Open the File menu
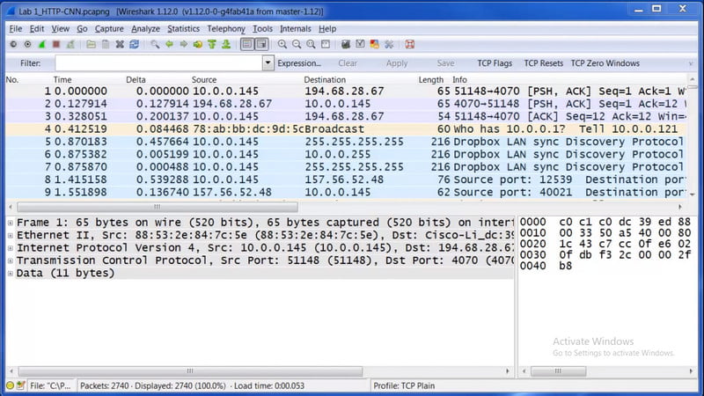704x396 pixels. click(x=16, y=29)
